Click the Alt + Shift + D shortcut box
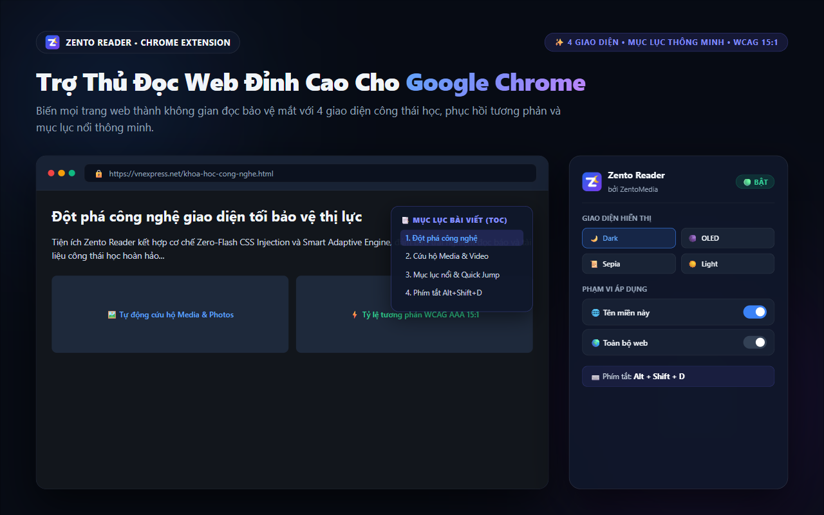824x515 pixels. (x=679, y=377)
